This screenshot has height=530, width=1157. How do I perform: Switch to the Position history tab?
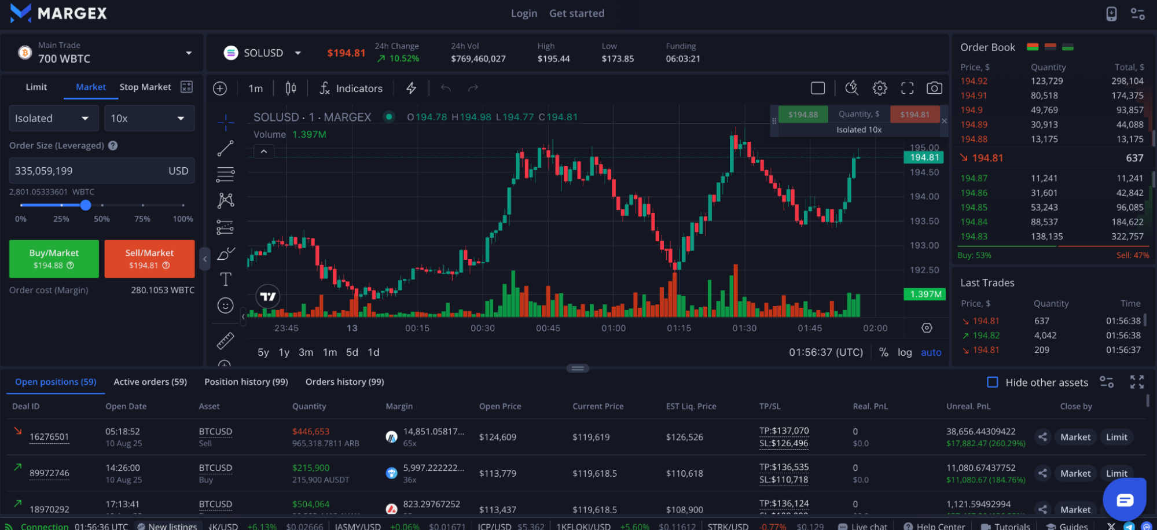click(245, 382)
